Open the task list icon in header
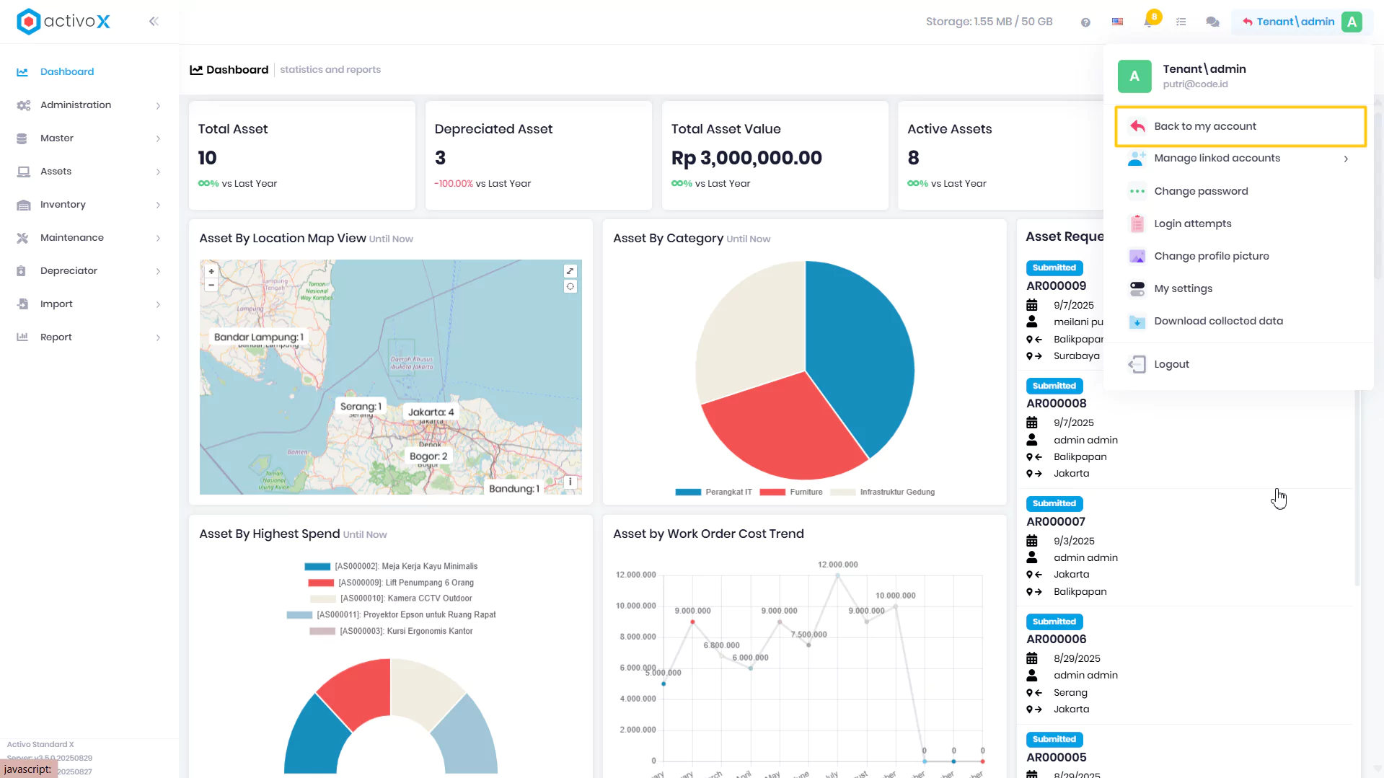1384x778 pixels. click(x=1181, y=22)
